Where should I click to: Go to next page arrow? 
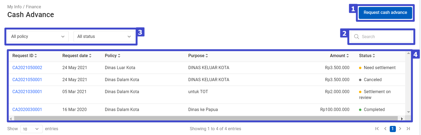[400, 129]
